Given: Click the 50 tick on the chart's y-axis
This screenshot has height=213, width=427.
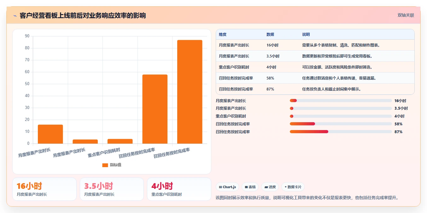Looking at the screenshot, I should pyautogui.click(x=27, y=84).
